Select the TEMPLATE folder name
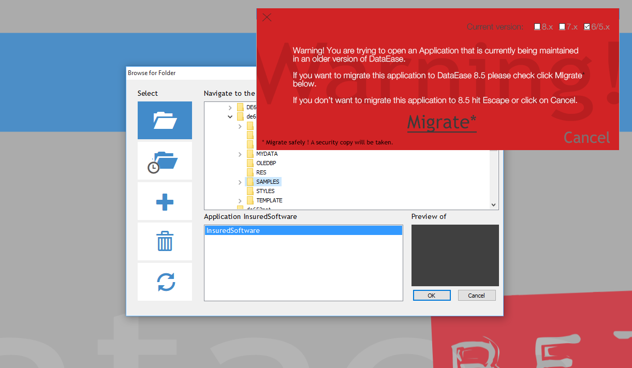This screenshot has width=632, height=368. coord(269,201)
